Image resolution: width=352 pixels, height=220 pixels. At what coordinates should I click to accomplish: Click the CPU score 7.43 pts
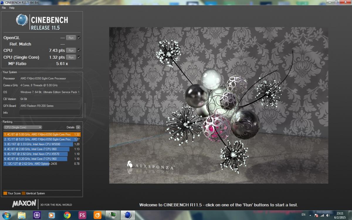pos(57,50)
